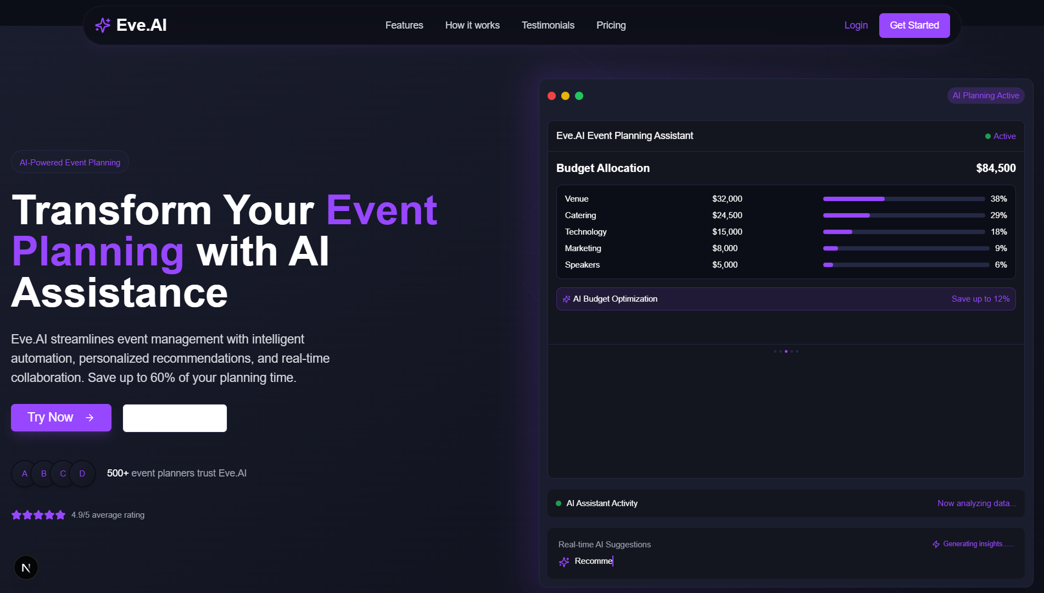Click the avatar circle labeled A
The image size is (1044, 593).
(x=24, y=473)
